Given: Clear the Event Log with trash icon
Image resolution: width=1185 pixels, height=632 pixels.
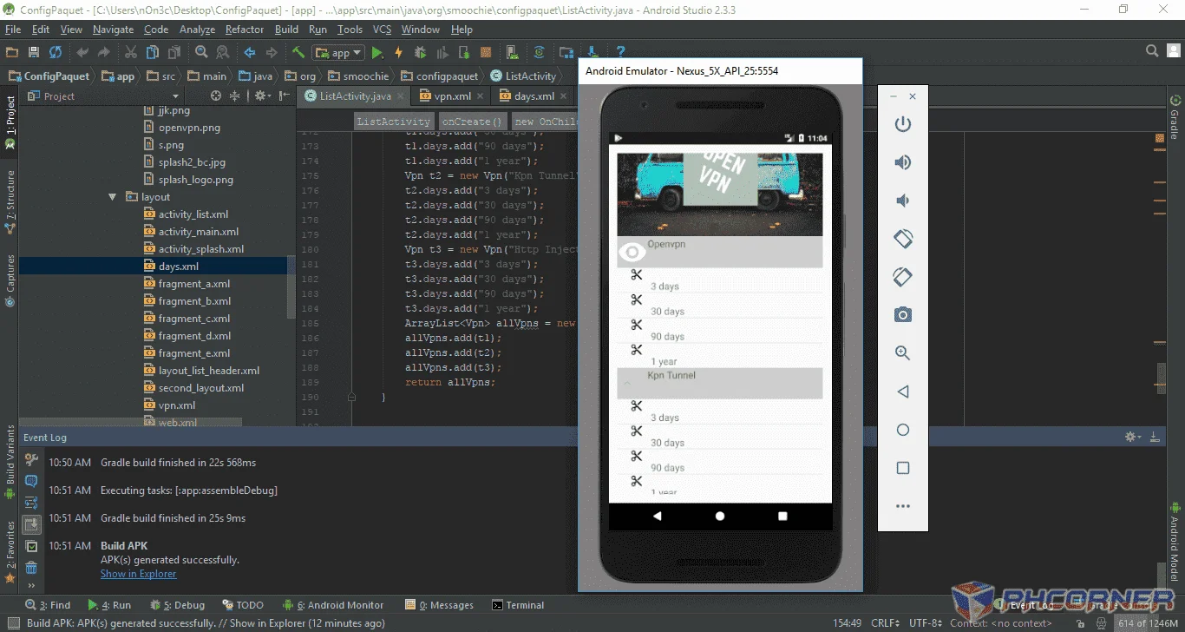Looking at the screenshot, I should (x=31, y=568).
